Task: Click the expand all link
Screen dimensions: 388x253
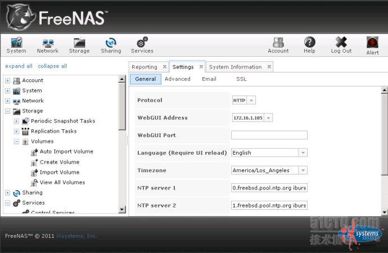Action: pos(19,66)
